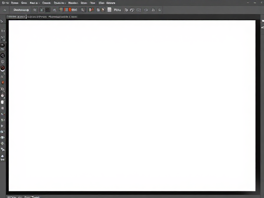
Task: Click the red circular arrow tool icon
Action: pos(2,68)
